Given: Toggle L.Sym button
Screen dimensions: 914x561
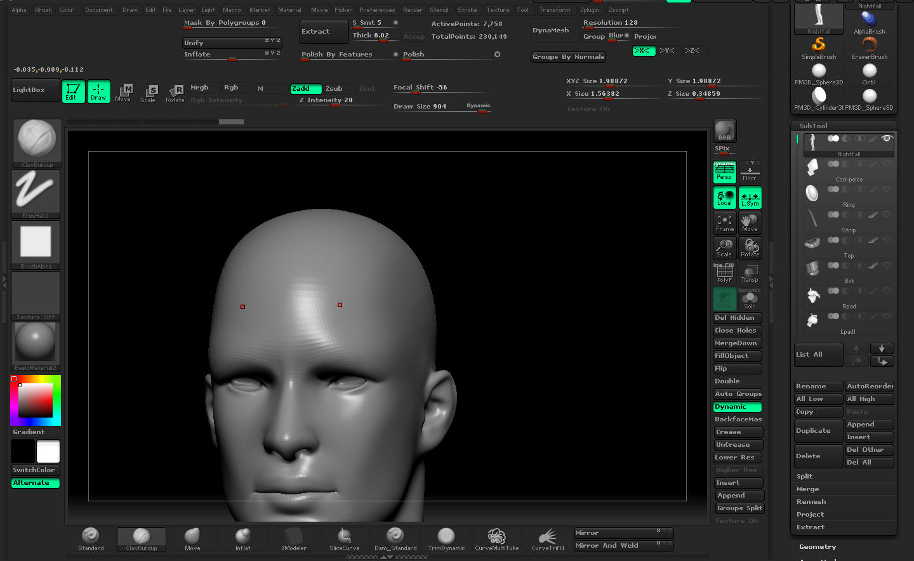Looking at the screenshot, I should pyautogui.click(x=750, y=197).
